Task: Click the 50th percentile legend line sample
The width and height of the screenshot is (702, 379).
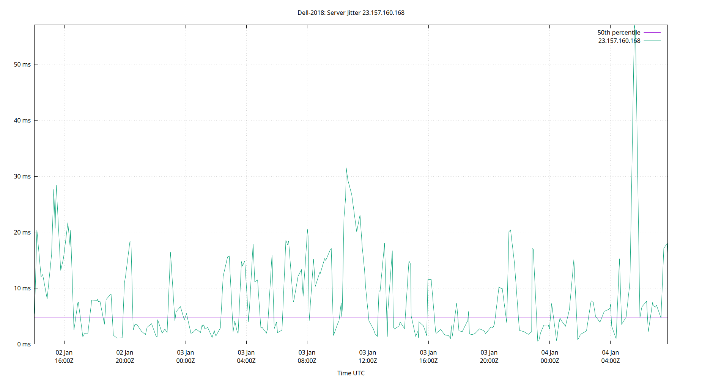Action: [652, 32]
